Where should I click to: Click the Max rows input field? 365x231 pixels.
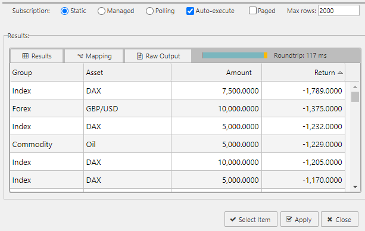point(339,11)
